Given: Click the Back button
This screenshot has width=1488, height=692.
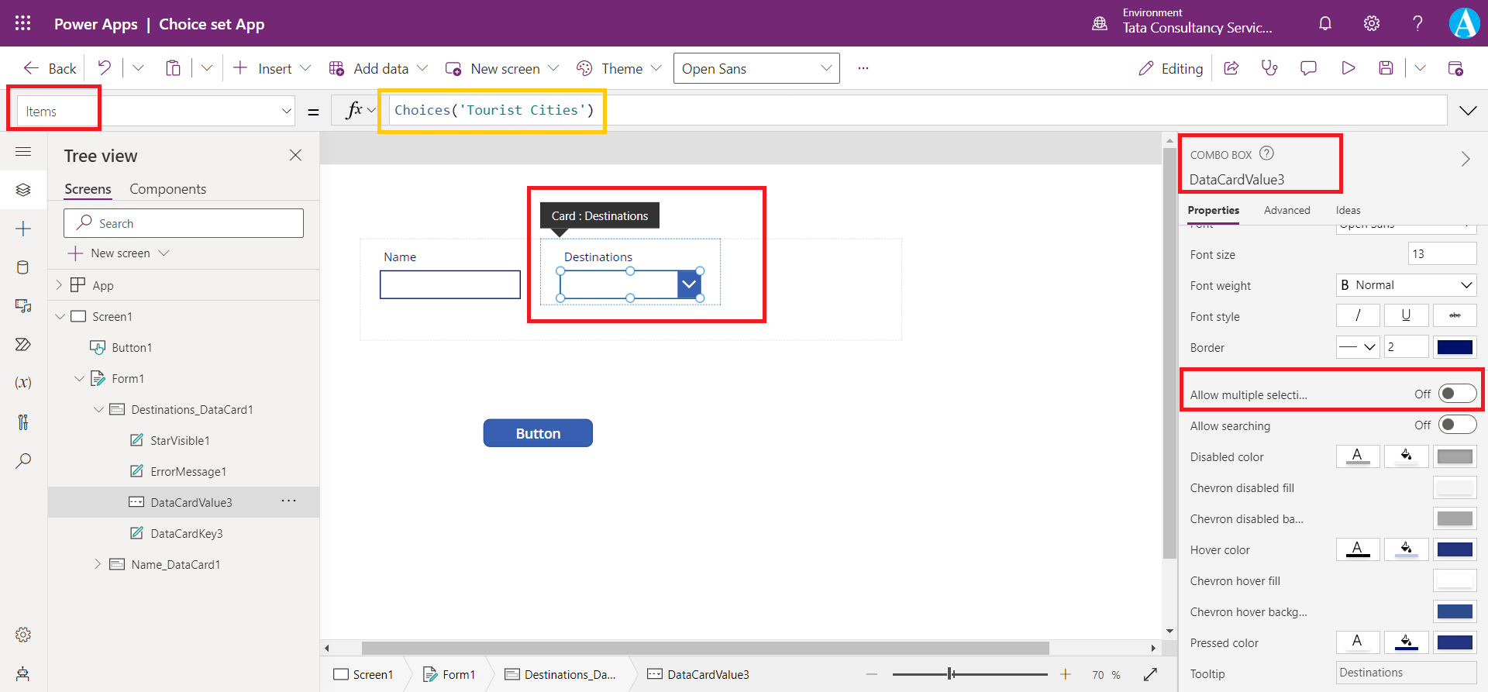Looking at the screenshot, I should click(50, 68).
